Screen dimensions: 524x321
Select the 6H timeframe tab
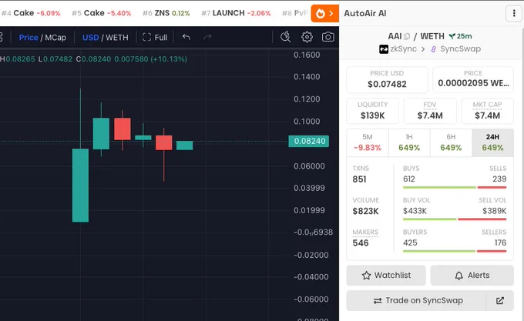451,142
